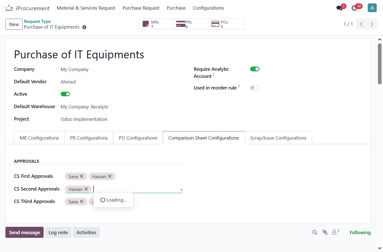Toggle the Require Analytic Account switch

(255, 69)
